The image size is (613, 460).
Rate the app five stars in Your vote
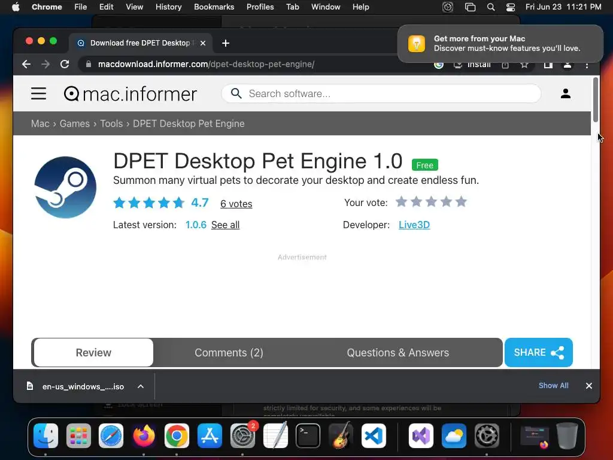pos(462,202)
